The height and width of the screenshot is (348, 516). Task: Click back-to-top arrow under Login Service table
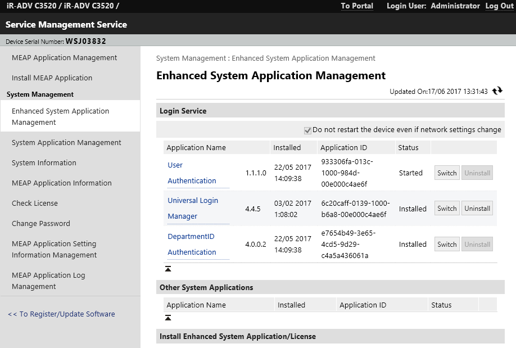[168, 269]
